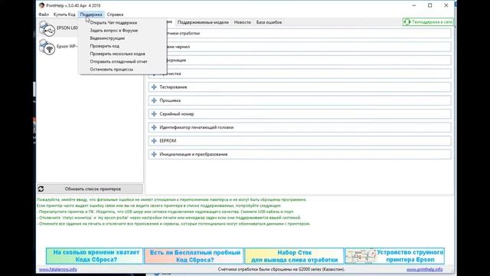This screenshot has width=490, height=276.
Task: Maximize the PrintHelp window
Action: tap(430, 5)
